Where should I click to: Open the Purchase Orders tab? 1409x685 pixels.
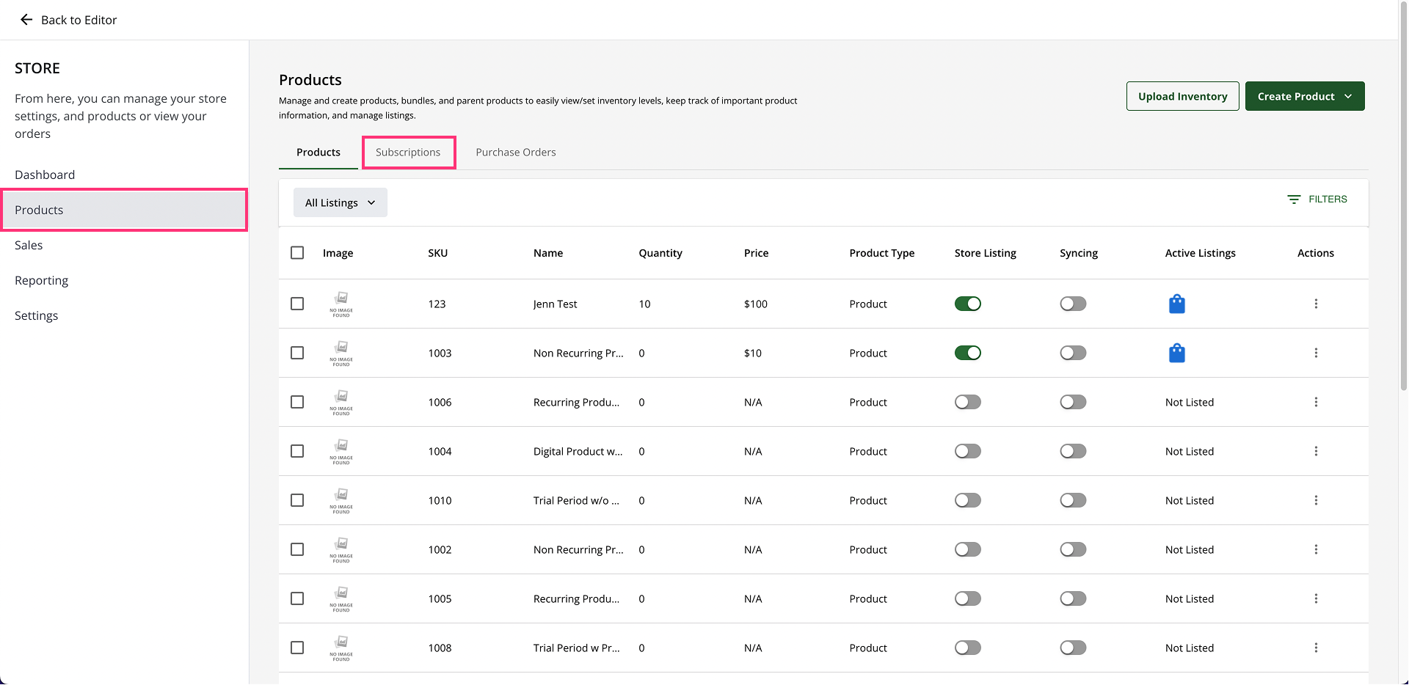pos(515,153)
